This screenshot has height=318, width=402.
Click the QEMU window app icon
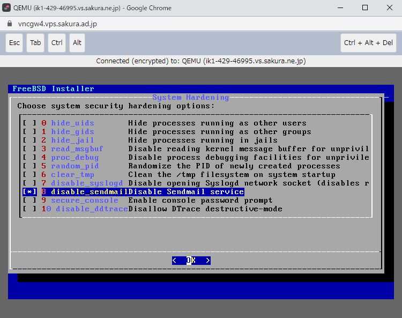pyautogui.click(x=6, y=8)
